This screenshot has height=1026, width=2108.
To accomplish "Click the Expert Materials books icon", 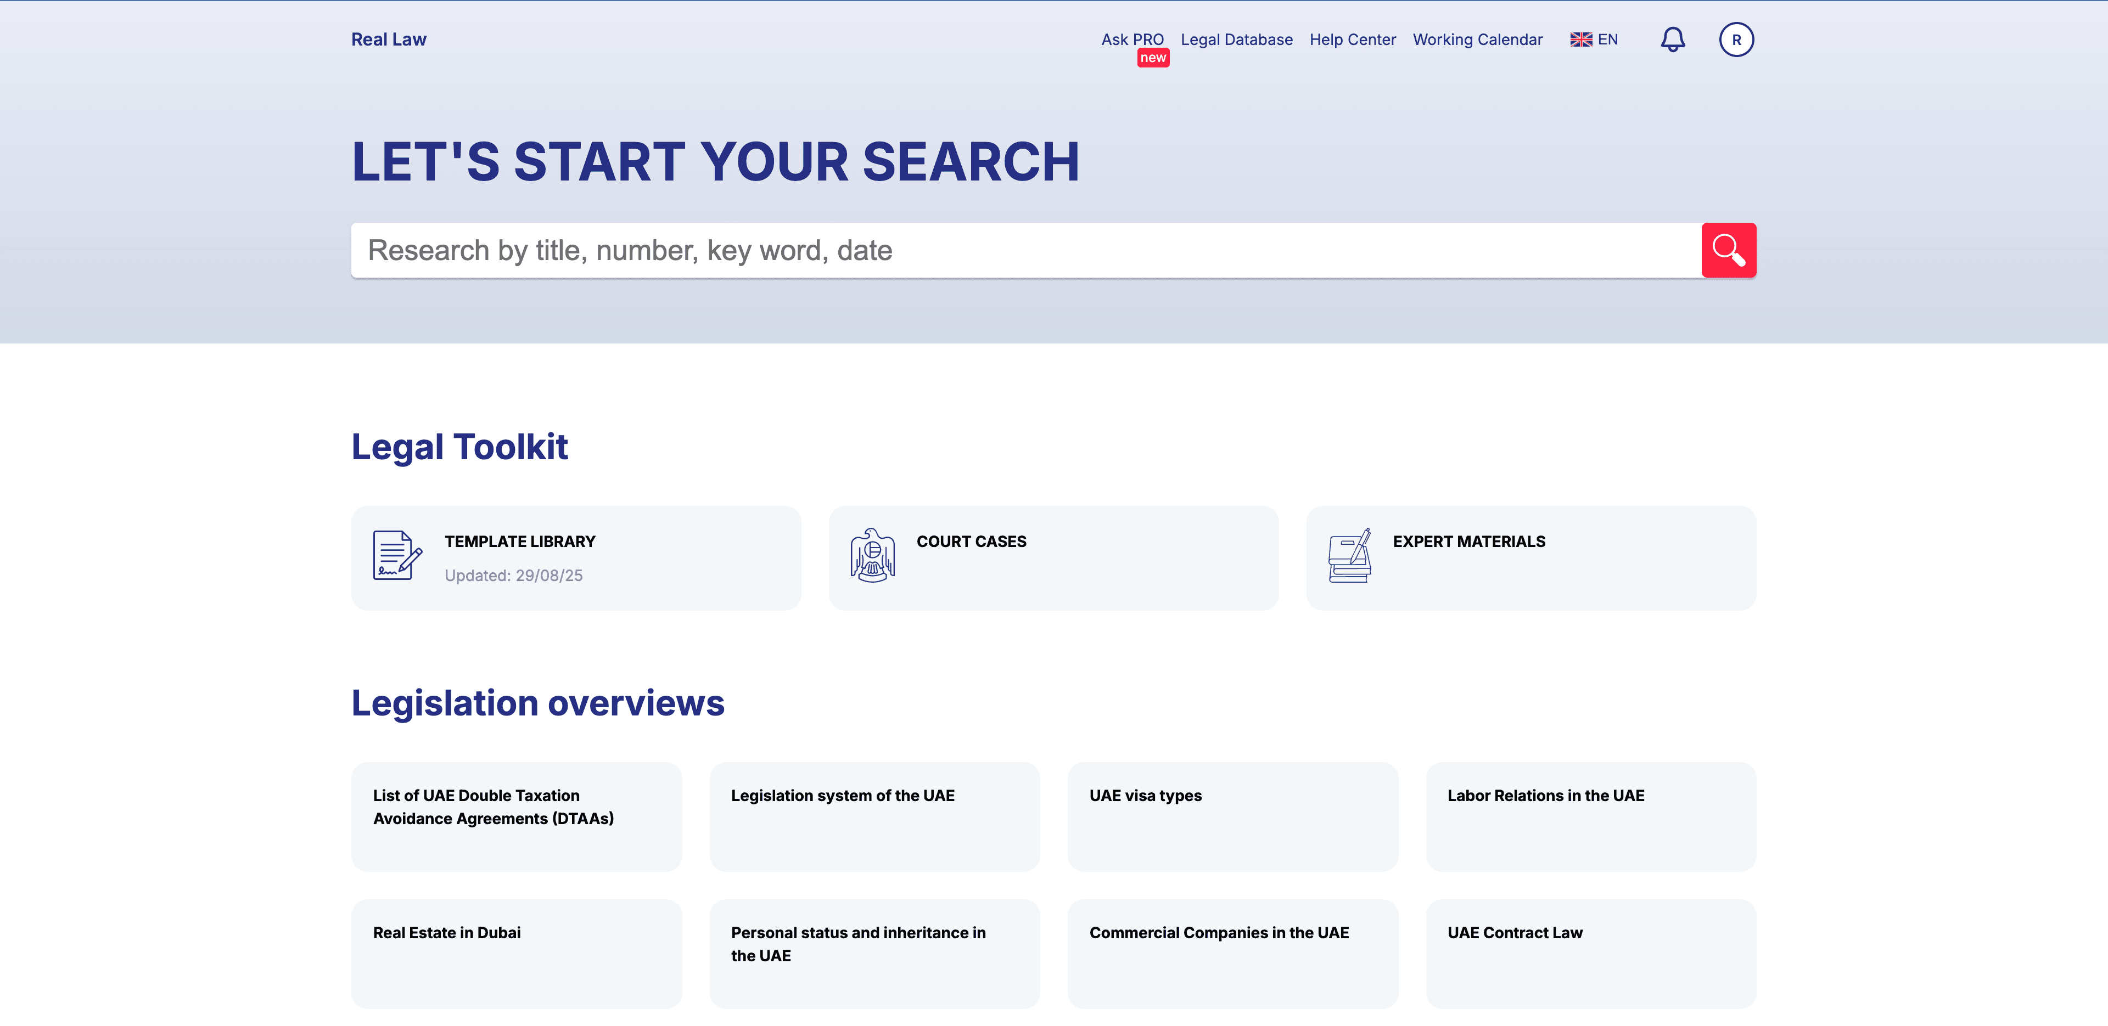I will (x=1349, y=556).
